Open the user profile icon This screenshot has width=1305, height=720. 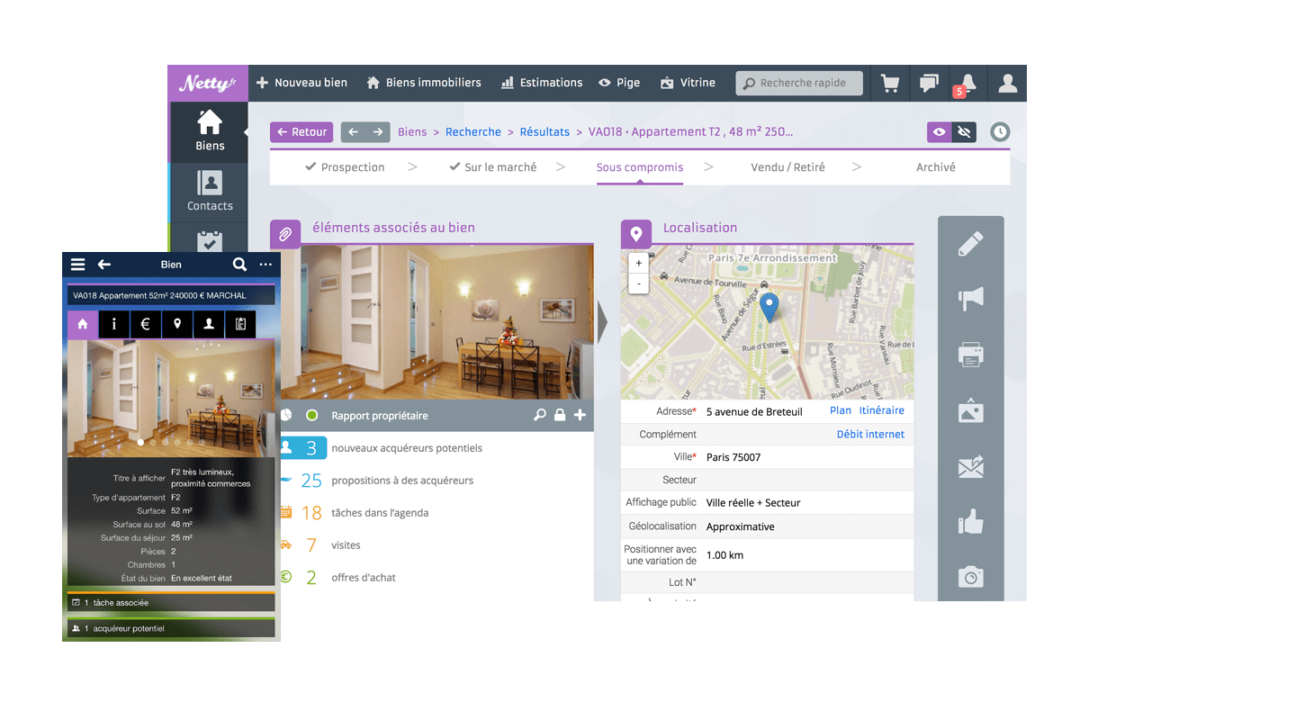pyautogui.click(x=1008, y=83)
